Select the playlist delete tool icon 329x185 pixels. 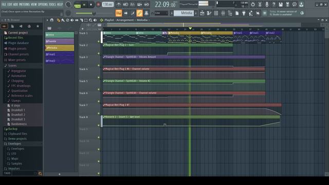pyautogui.click(x=67, y=20)
